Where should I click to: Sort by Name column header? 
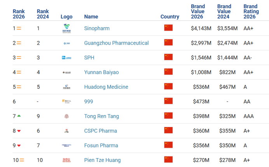coord(91,17)
